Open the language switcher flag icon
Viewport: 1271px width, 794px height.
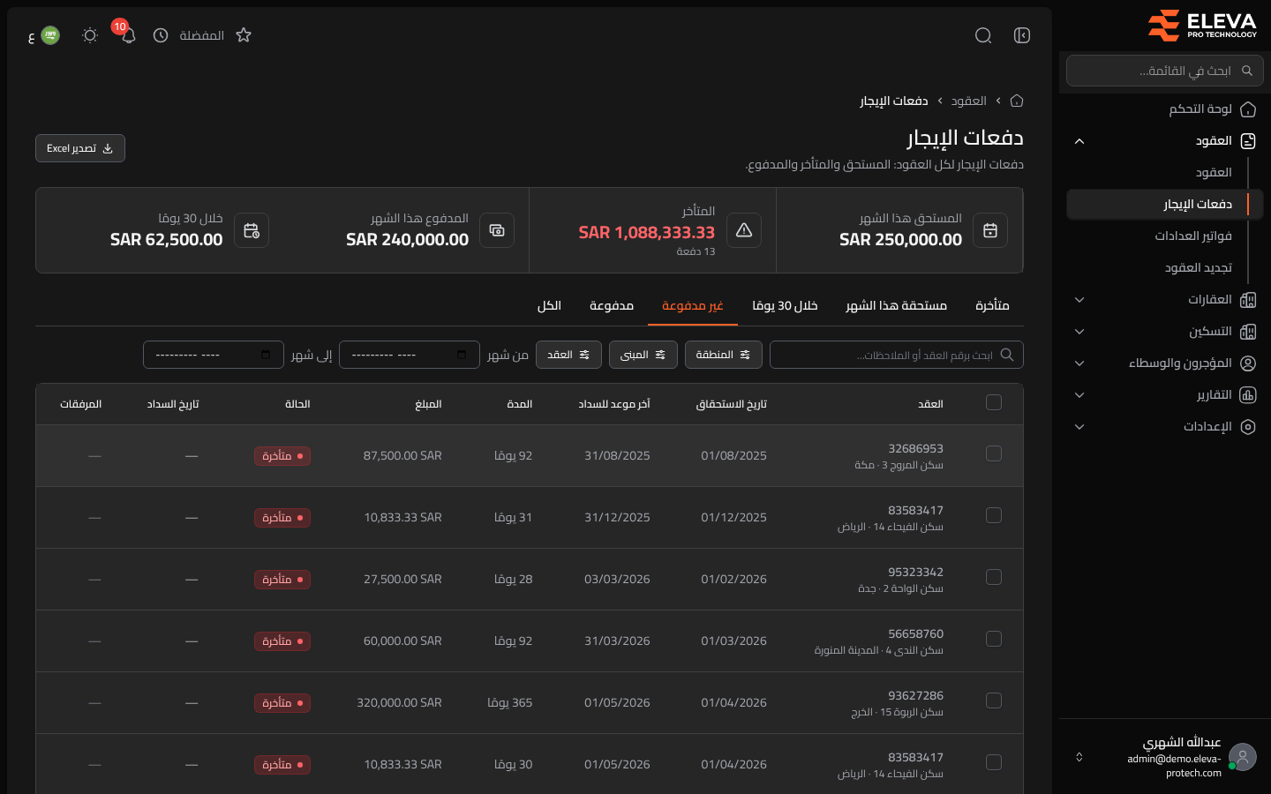(50, 35)
